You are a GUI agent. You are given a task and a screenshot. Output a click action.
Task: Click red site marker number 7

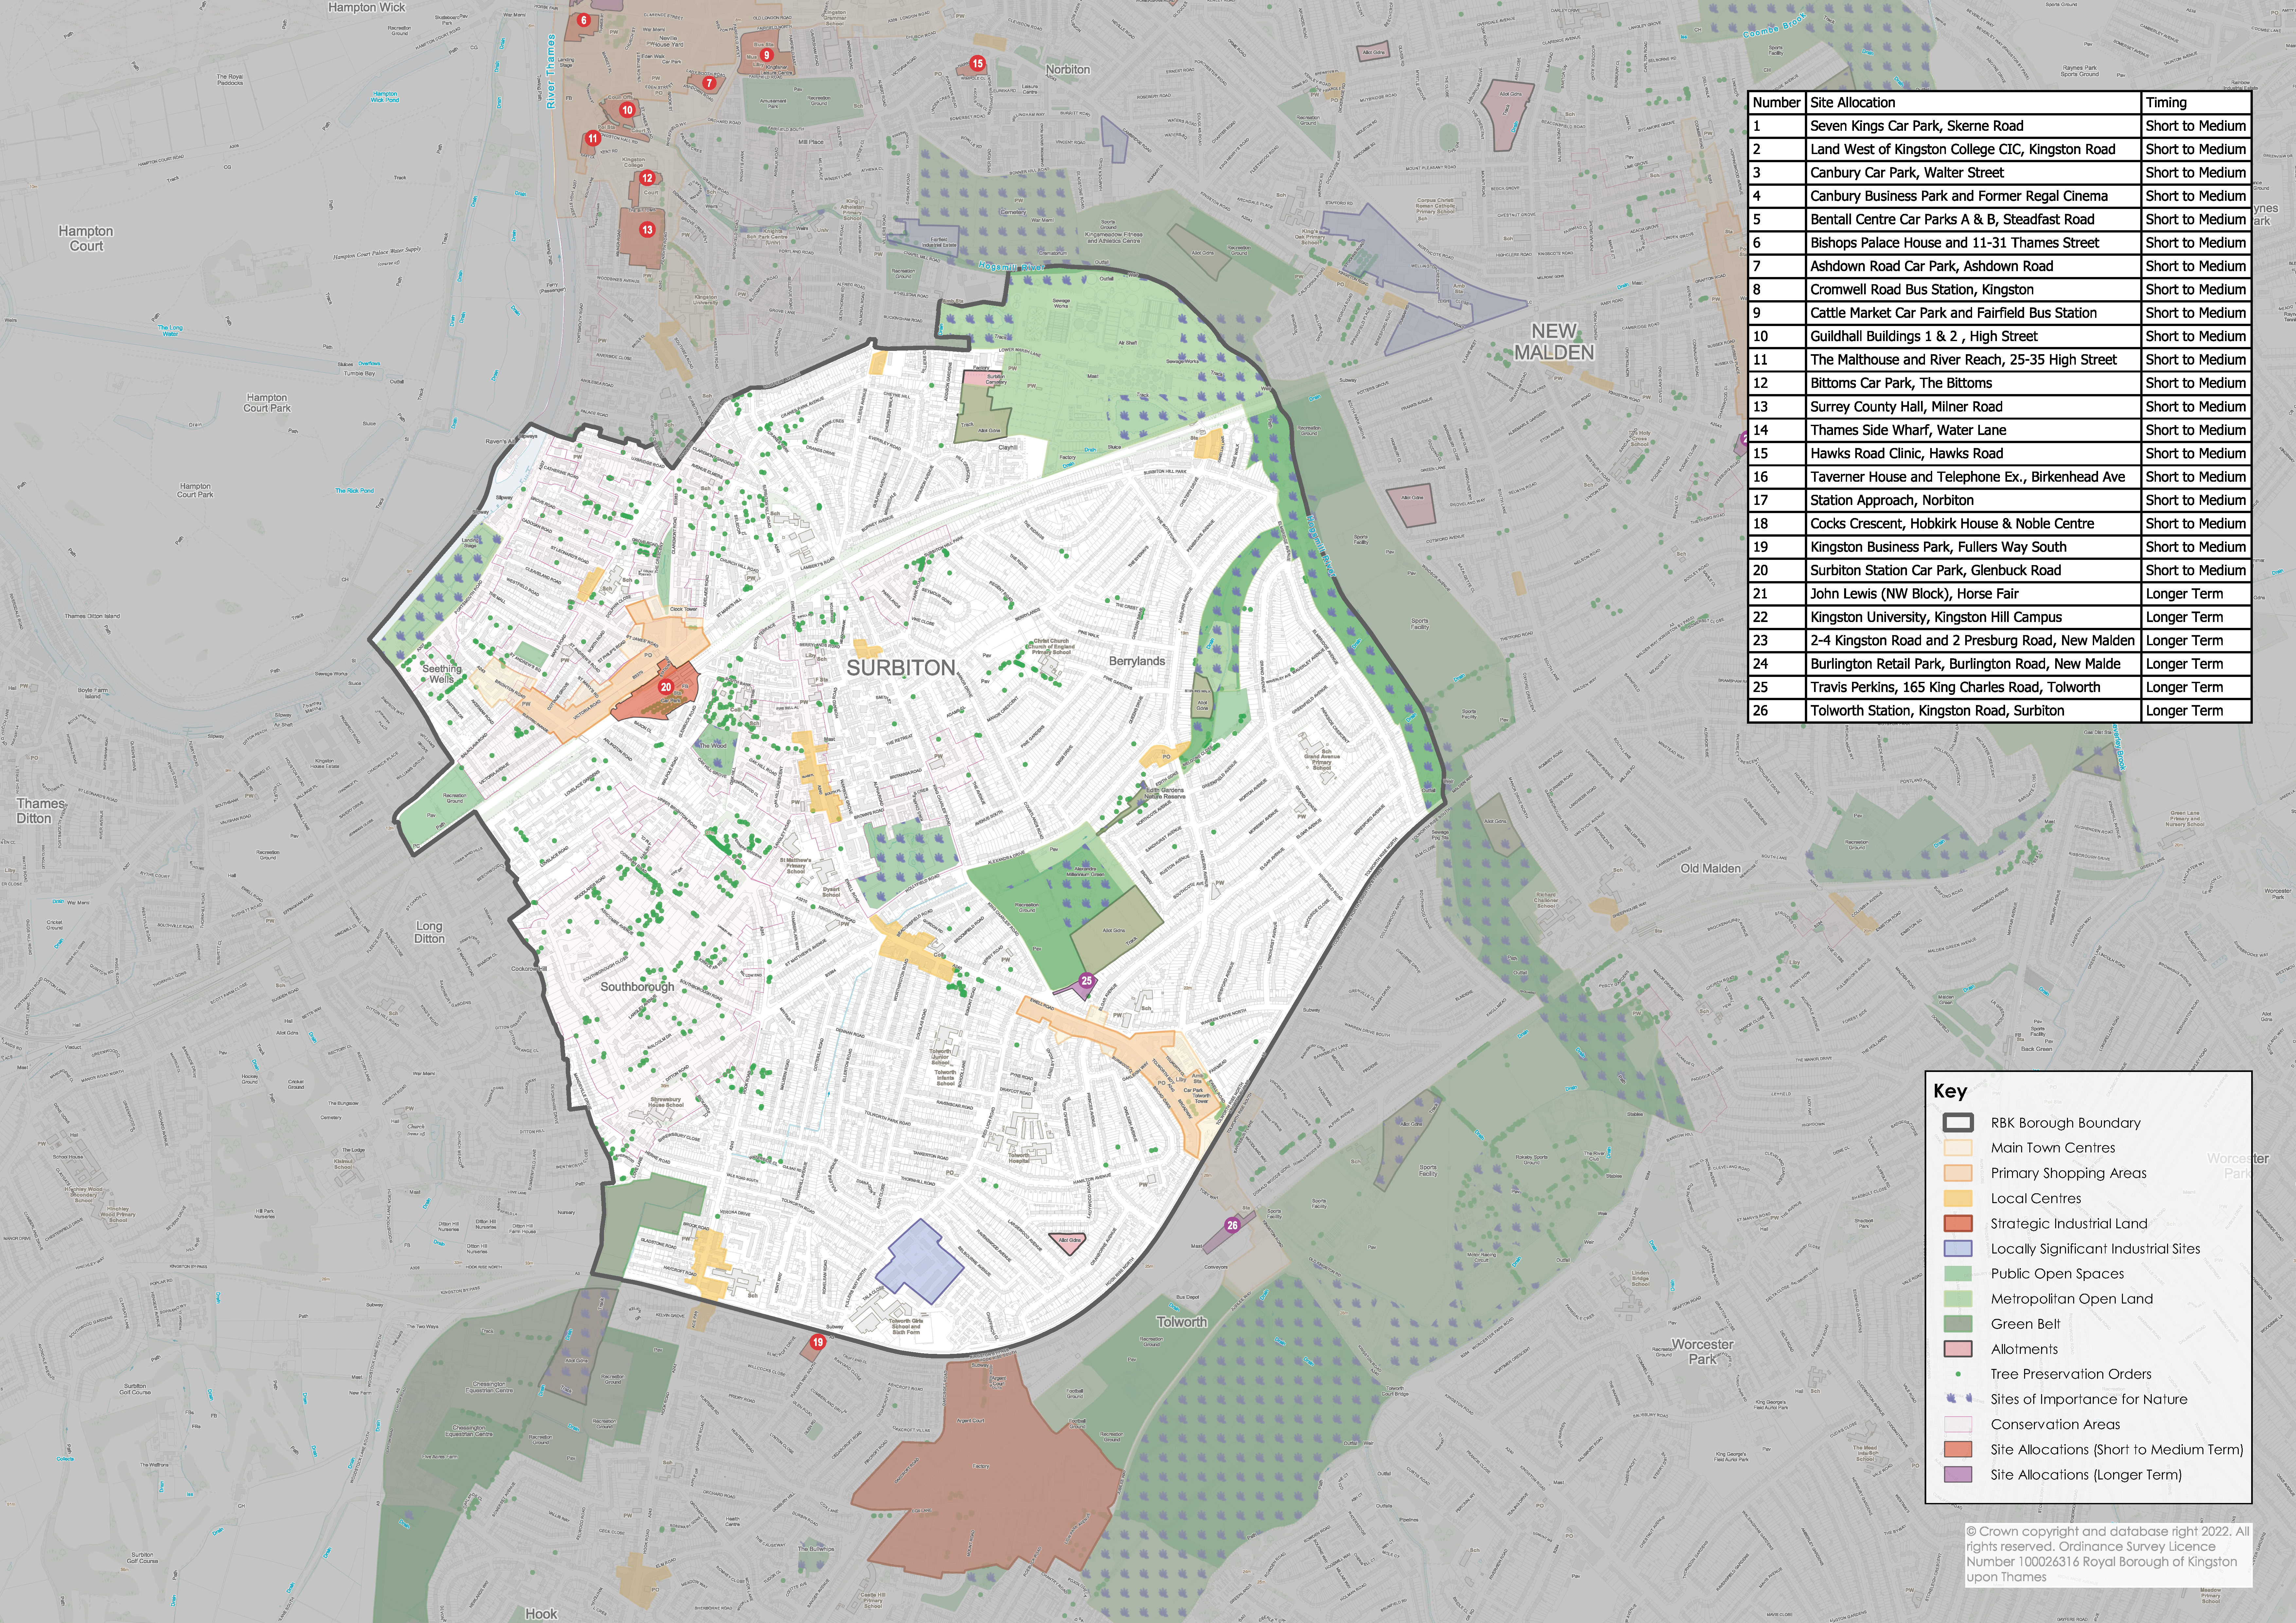pyautogui.click(x=709, y=83)
